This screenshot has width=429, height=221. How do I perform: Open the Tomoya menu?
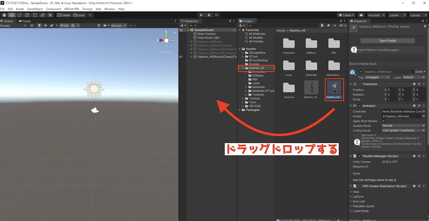pyautogui.click(x=87, y=9)
